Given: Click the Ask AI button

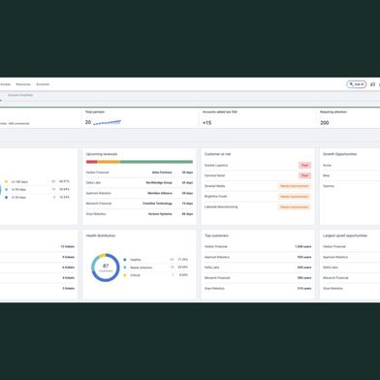Looking at the screenshot, I should 357,84.
